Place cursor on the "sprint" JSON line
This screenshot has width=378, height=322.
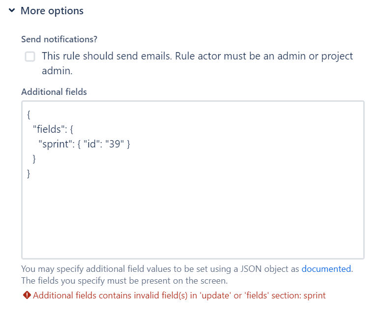tap(84, 144)
